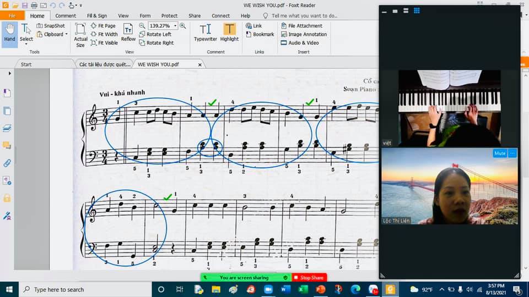Open the Pages thumbnails panel icon
The height and width of the screenshot is (297, 529).
(x=7, y=111)
